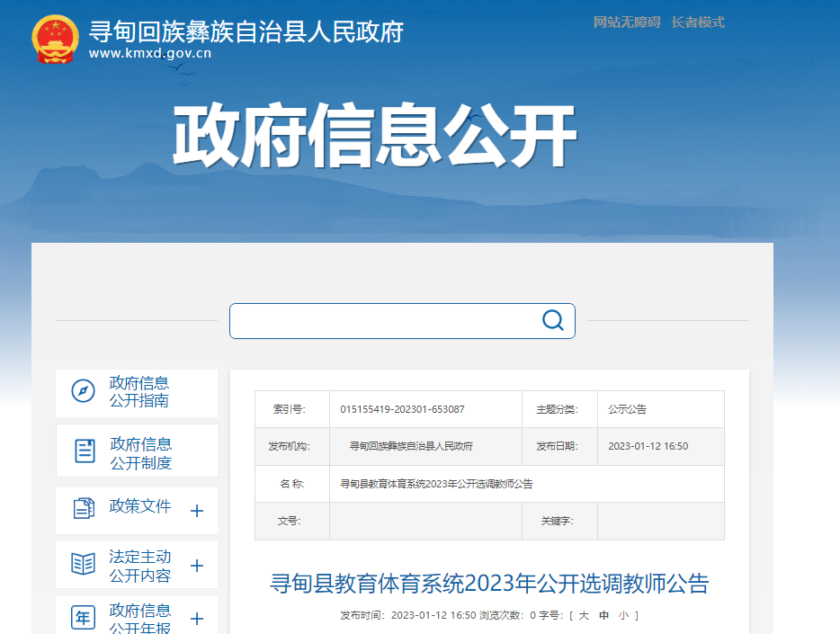
Task: Set font size to 中 (medium)
Action: pyautogui.click(x=603, y=615)
